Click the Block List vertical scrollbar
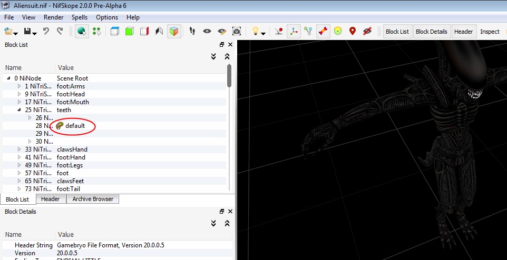Screen dimensions: 507x260 pos(229,76)
